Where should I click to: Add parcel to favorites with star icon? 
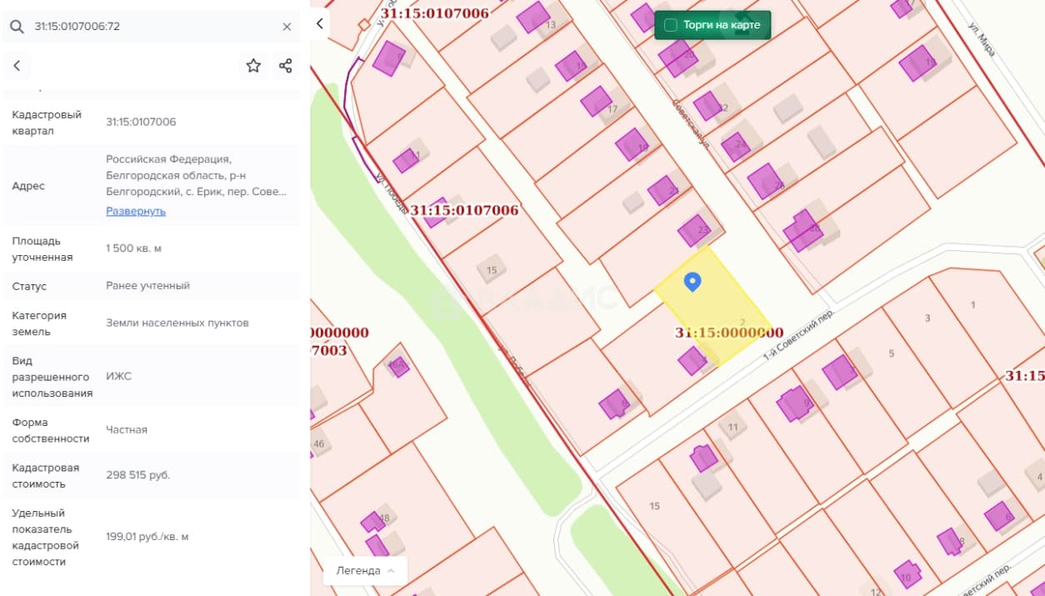click(253, 65)
